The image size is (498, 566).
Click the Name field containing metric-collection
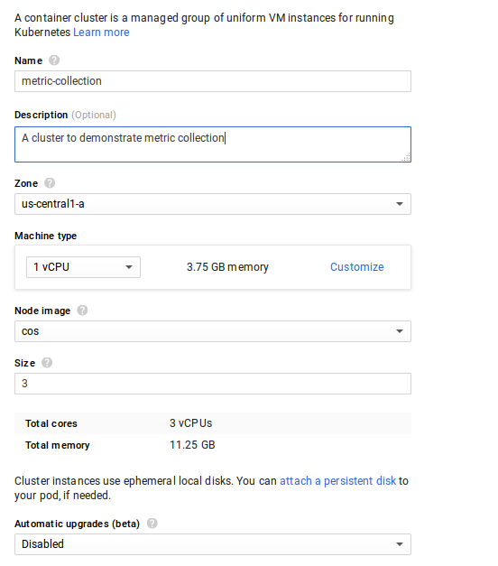click(x=213, y=81)
